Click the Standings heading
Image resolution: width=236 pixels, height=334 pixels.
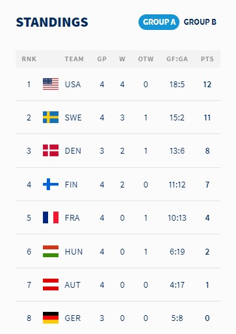click(52, 22)
